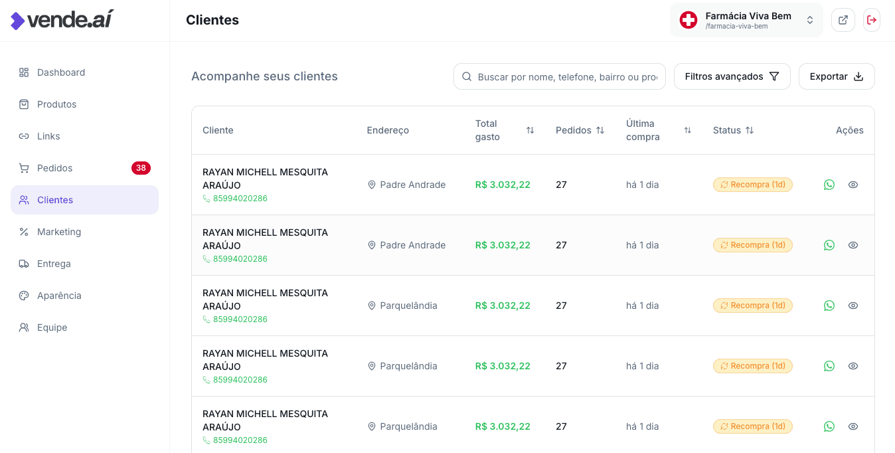Select the Produtos sidebar icon
The width and height of the screenshot is (895, 453).
(x=56, y=104)
